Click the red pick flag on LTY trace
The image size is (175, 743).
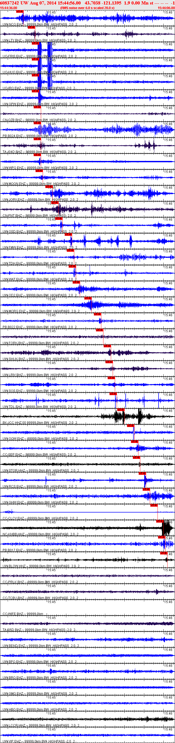tap(31, 27)
